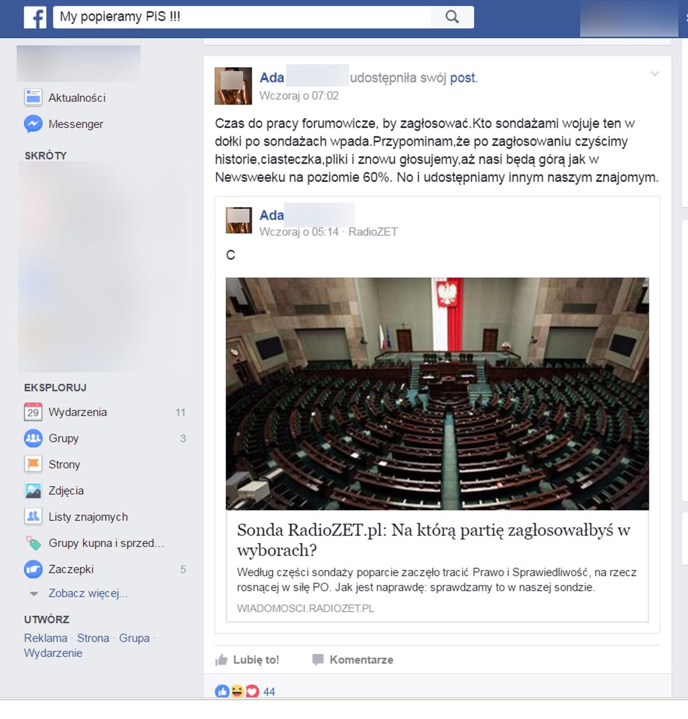The width and height of the screenshot is (688, 719).
Task: Open the Grupy icon in sidebar
Action: point(34,438)
